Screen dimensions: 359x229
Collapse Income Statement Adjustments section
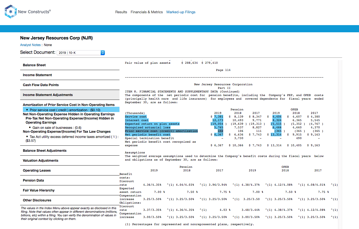coord(70,95)
